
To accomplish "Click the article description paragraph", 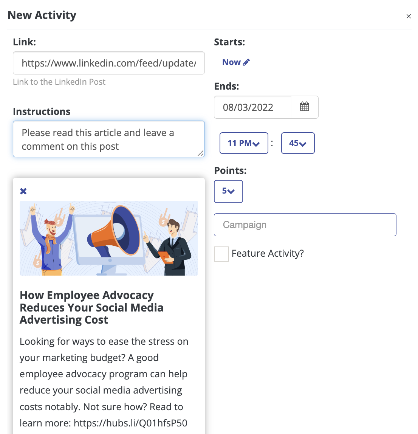I will [x=104, y=382].
